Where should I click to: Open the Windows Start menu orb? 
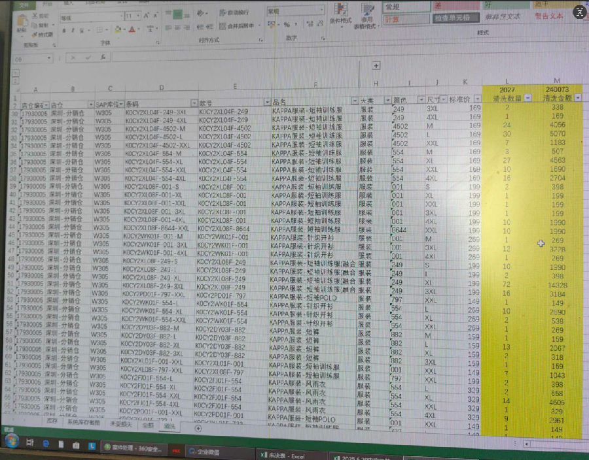(12, 441)
